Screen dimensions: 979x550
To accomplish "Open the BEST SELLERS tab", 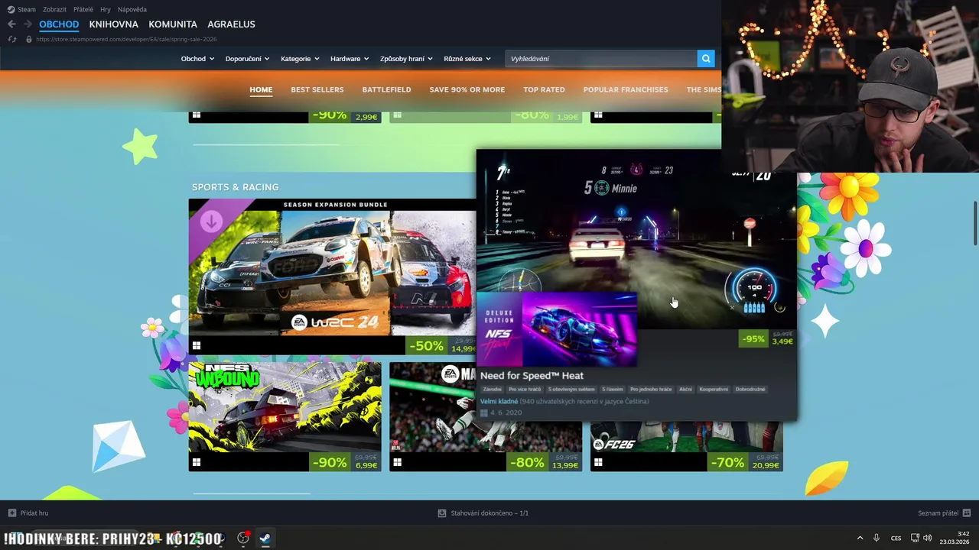I will point(317,89).
